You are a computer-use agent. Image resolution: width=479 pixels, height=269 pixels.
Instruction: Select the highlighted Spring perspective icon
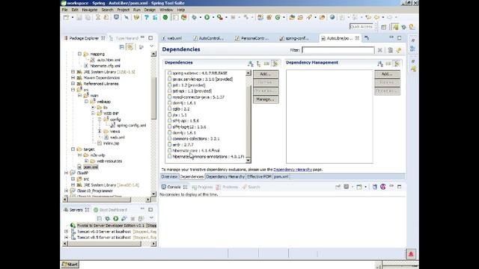pyautogui.click(x=396, y=27)
